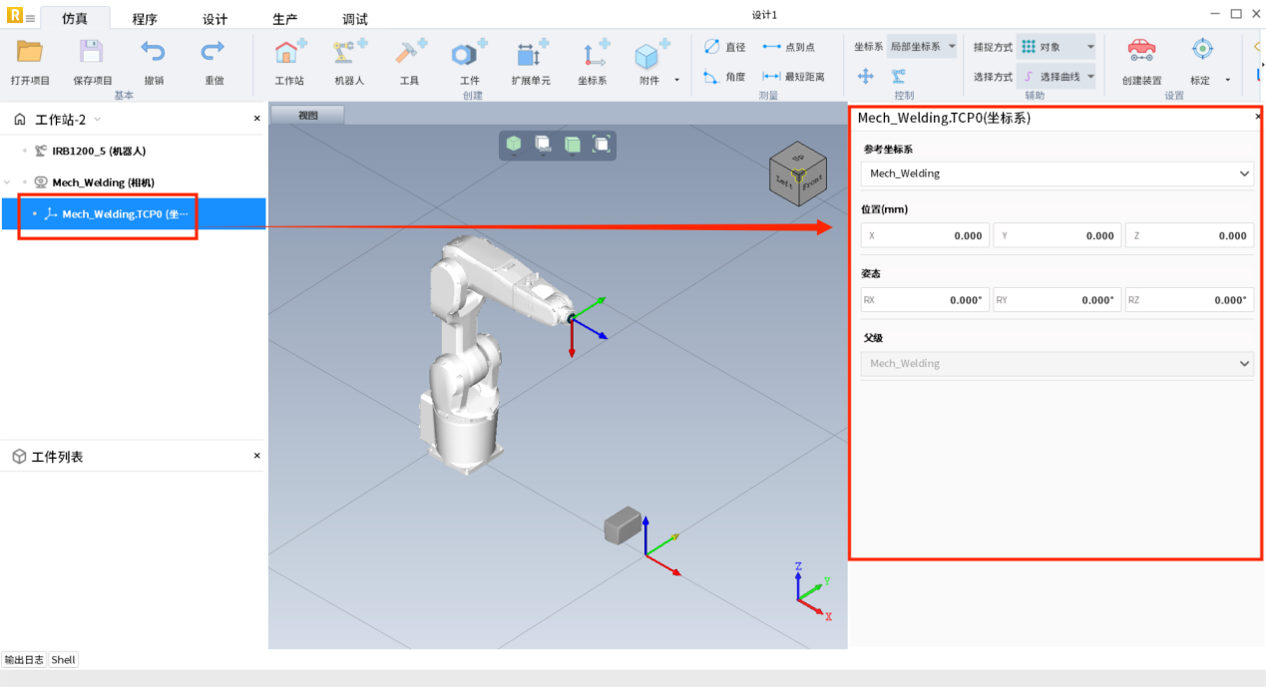Toggle visibility dot beside Mech_Welding camera
1266x687 pixels.
25,182
